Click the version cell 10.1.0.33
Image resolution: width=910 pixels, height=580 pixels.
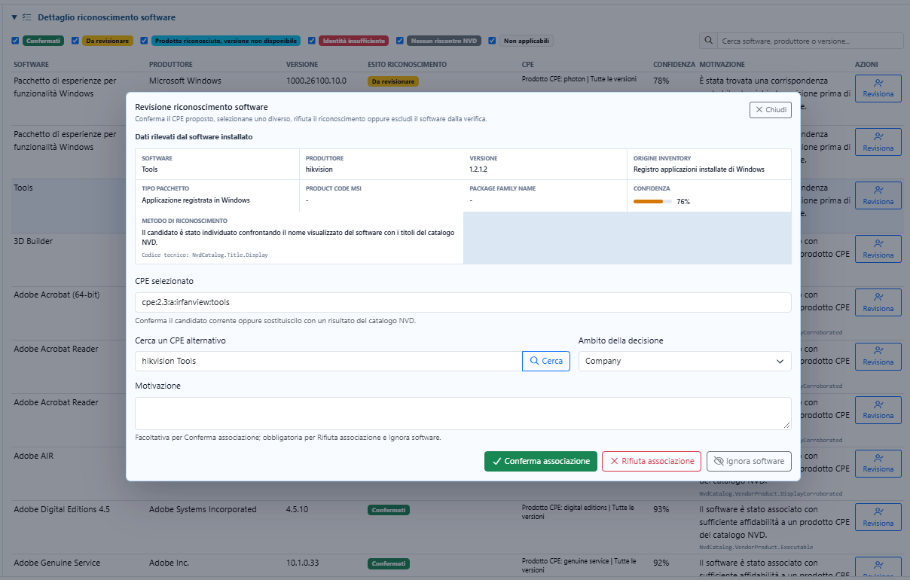click(x=304, y=563)
